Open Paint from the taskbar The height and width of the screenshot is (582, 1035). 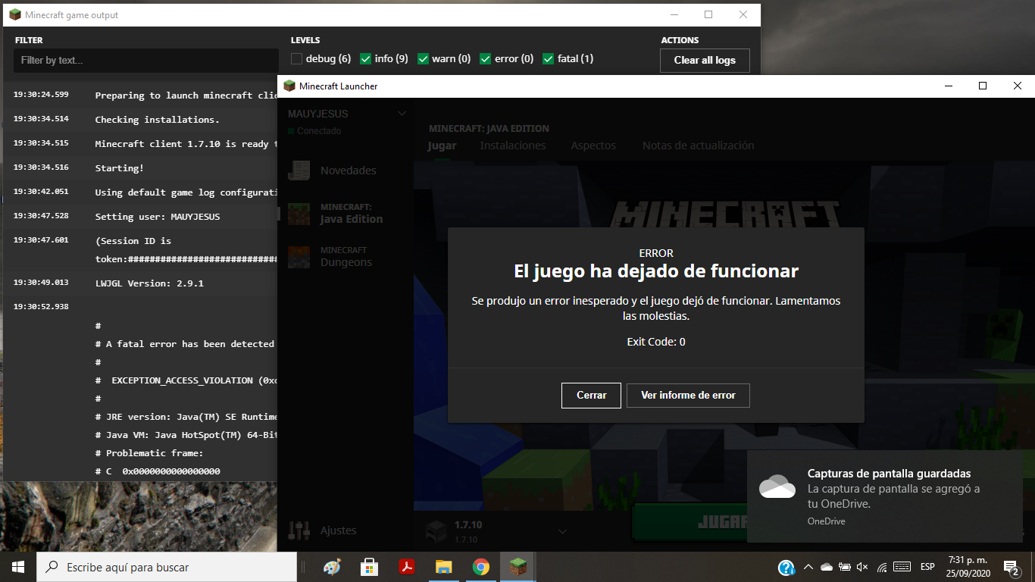coord(331,567)
